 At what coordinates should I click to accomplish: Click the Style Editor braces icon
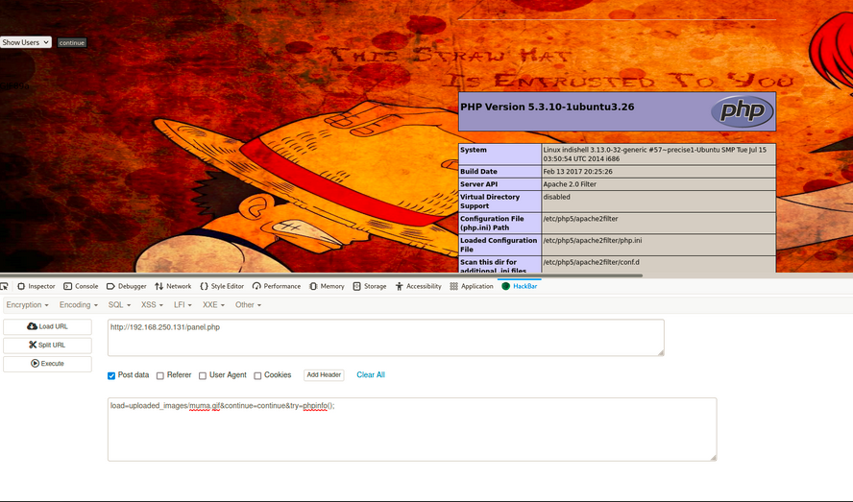(x=204, y=286)
